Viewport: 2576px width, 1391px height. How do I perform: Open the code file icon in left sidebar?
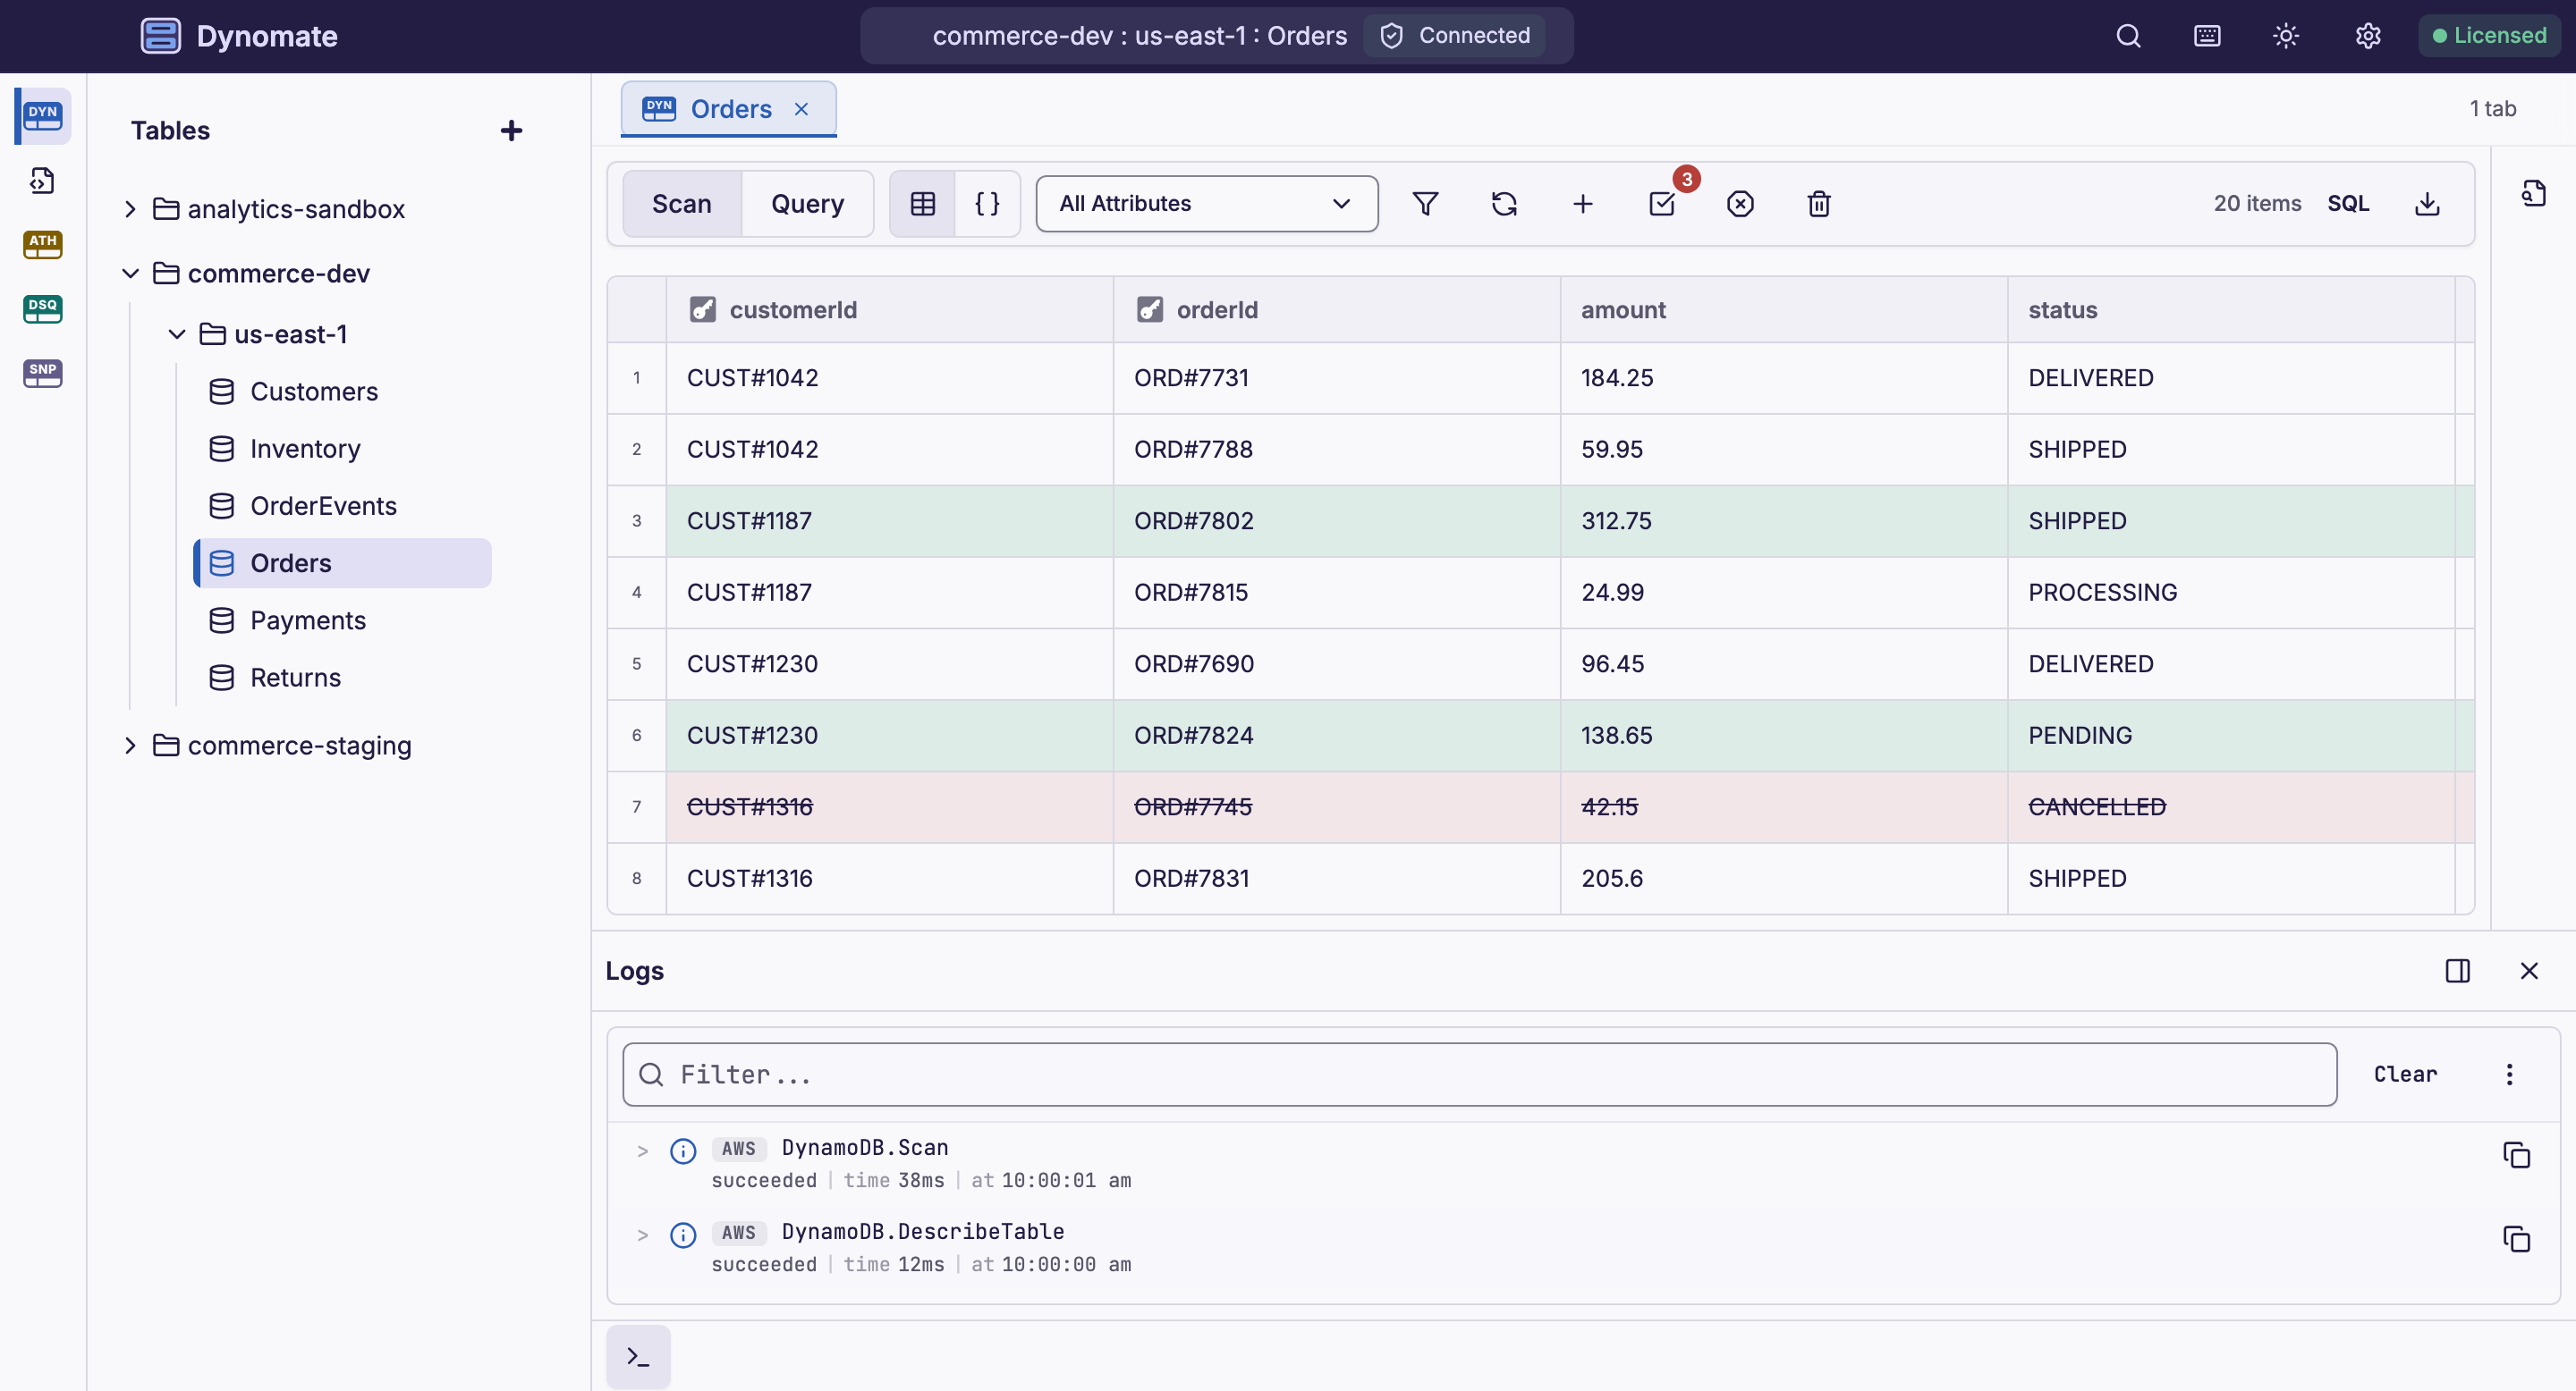tap(43, 181)
